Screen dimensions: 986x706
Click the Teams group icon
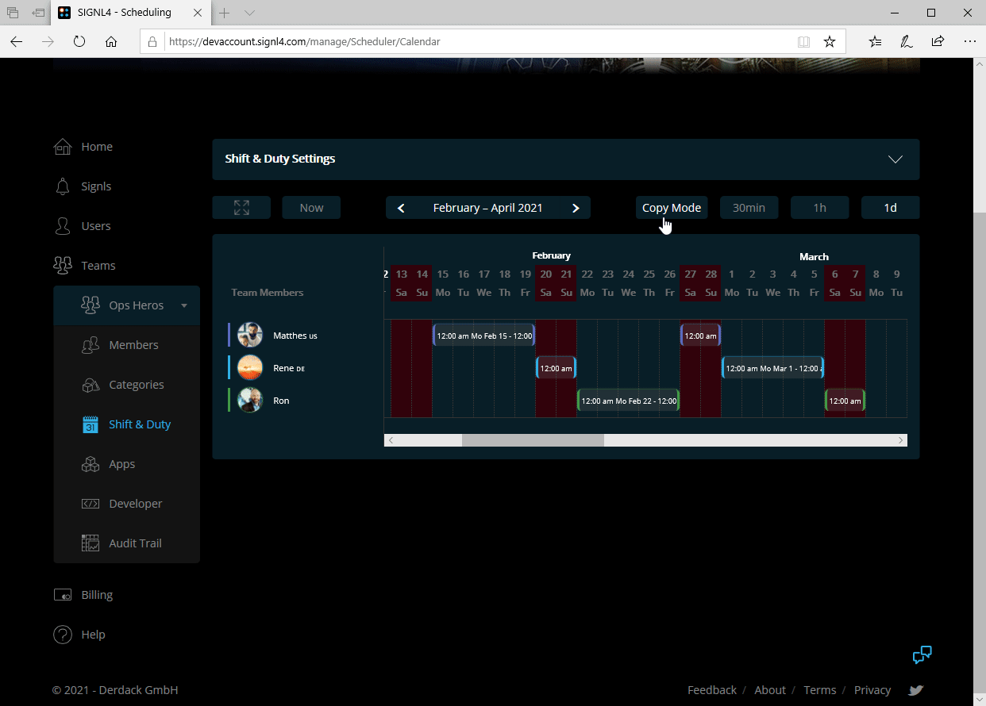[x=62, y=266]
